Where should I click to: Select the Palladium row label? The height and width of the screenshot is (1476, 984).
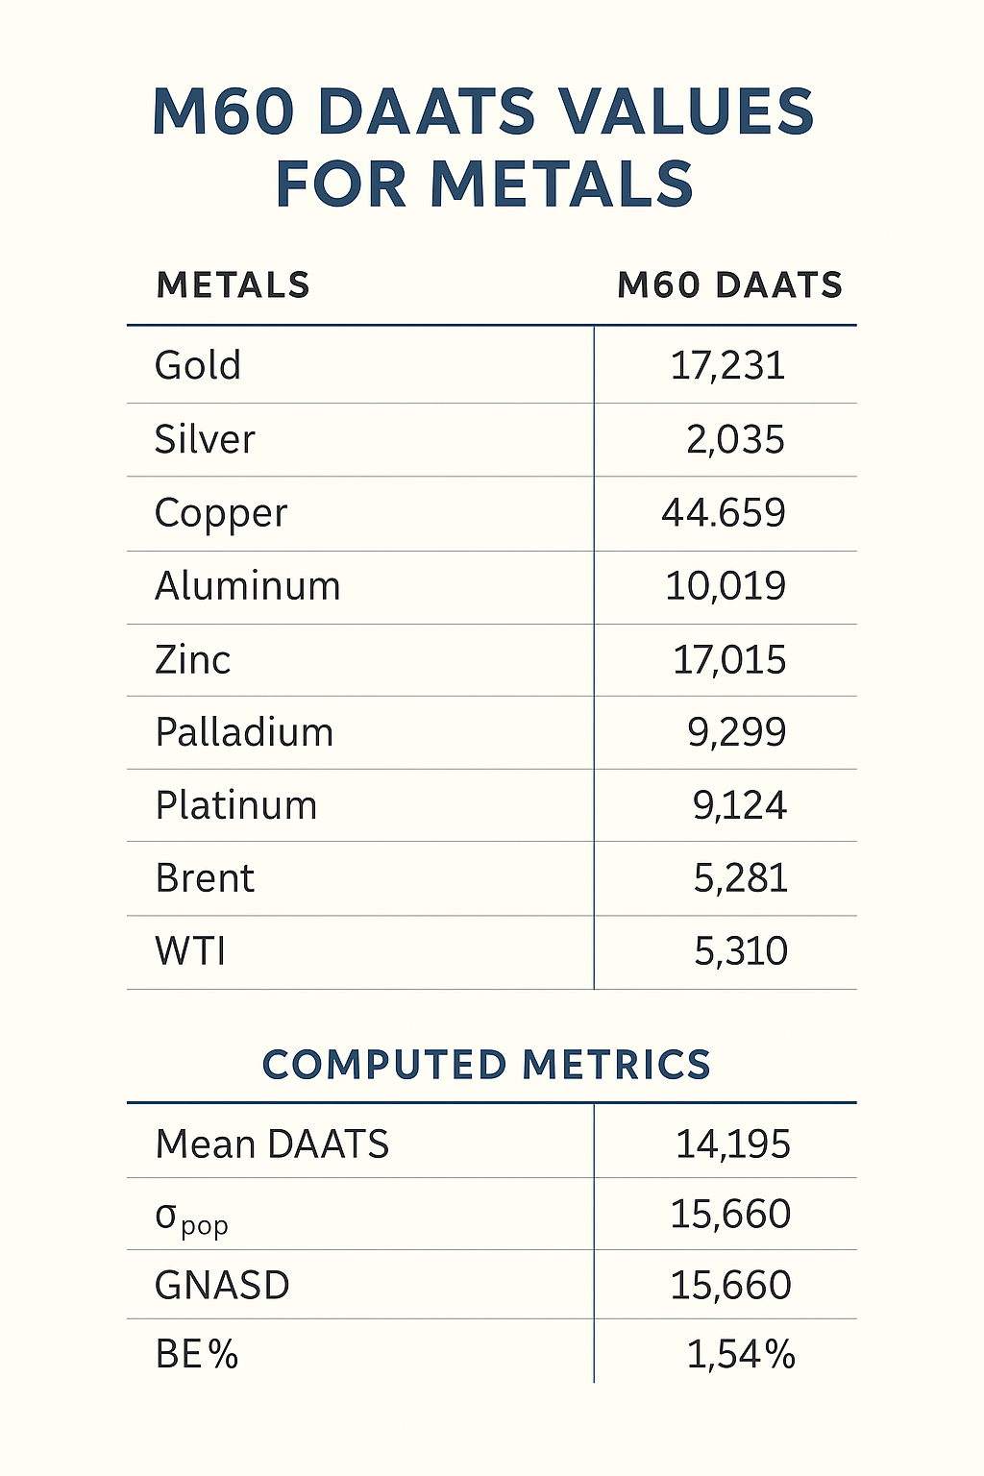pyautogui.click(x=244, y=732)
